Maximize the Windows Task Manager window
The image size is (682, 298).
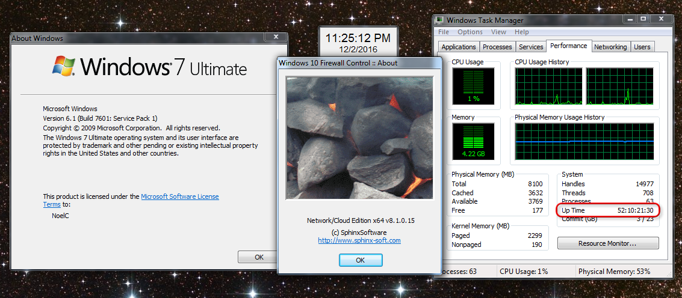[643, 19]
